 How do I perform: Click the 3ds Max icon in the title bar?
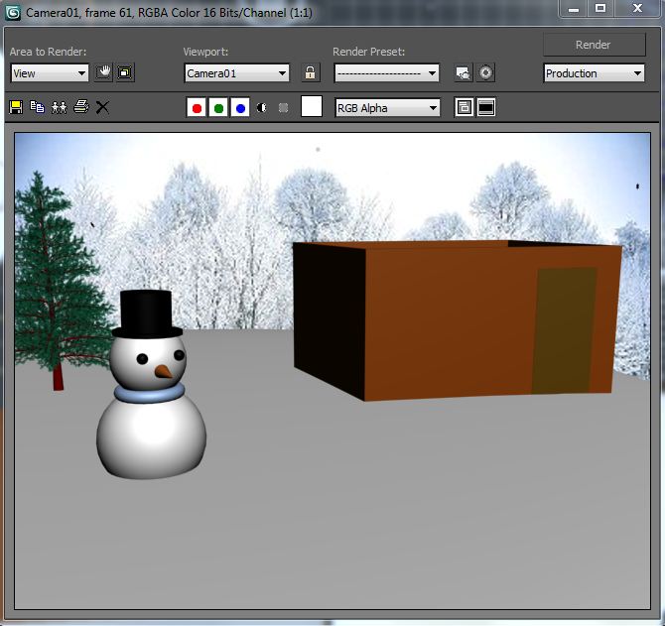pos(13,13)
